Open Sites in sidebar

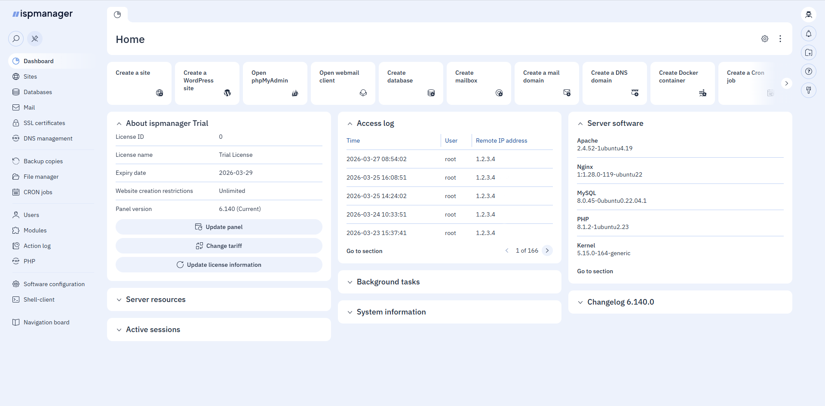point(51,76)
